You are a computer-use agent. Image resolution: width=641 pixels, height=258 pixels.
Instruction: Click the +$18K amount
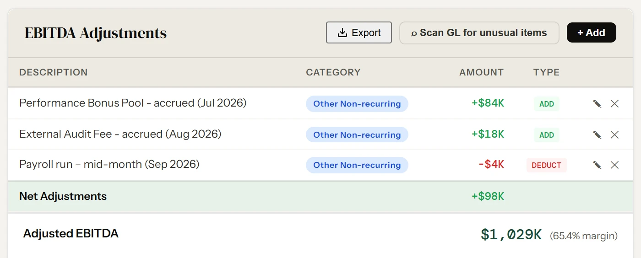[488, 134]
